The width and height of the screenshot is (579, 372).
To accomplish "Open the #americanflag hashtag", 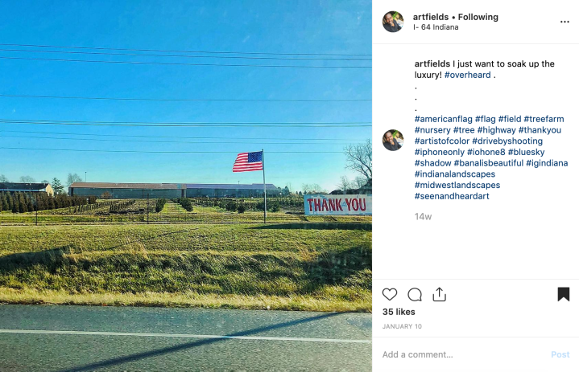I will coord(443,119).
